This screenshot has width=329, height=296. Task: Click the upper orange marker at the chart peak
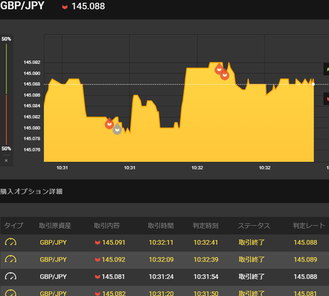click(219, 69)
